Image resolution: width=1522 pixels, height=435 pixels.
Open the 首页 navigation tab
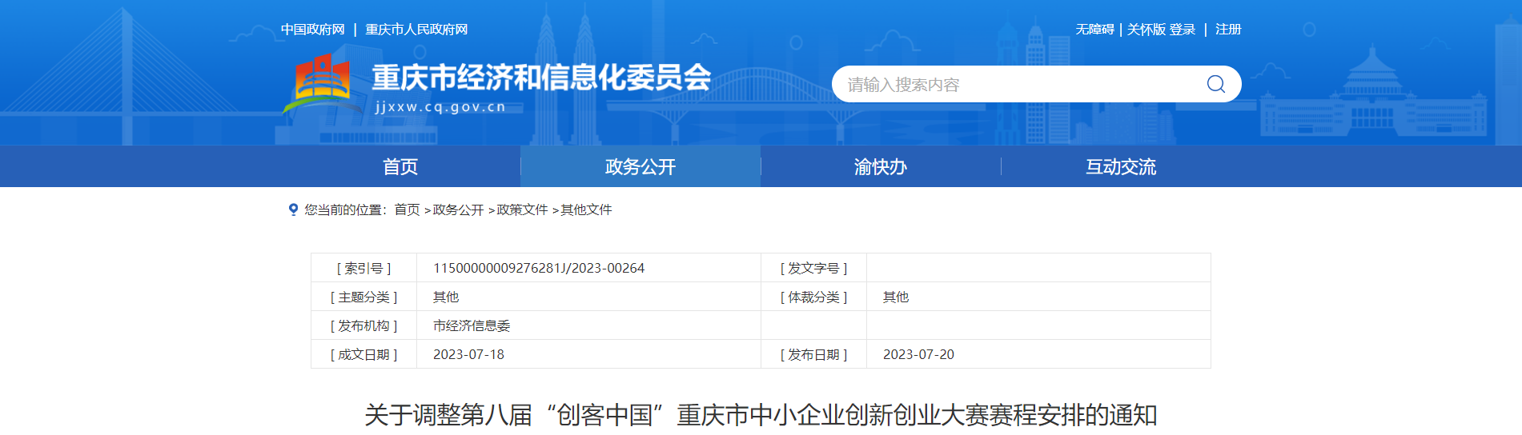[400, 166]
